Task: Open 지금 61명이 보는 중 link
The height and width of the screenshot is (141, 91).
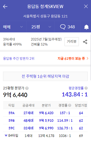Action: (x=71, y=58)
